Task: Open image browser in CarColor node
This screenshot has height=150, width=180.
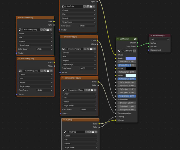Action: 64,6
